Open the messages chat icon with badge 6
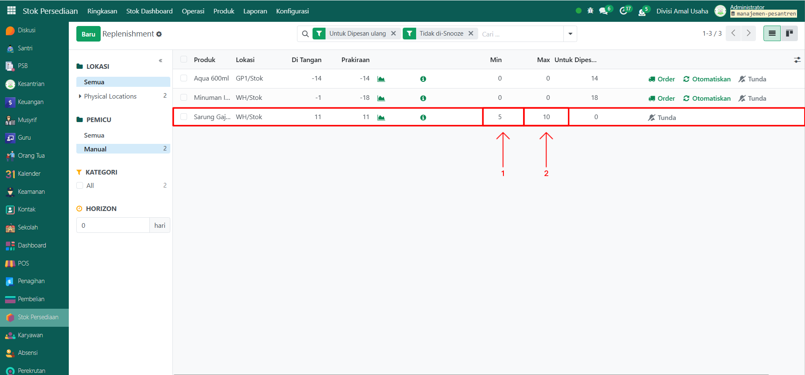 (604, 11)
